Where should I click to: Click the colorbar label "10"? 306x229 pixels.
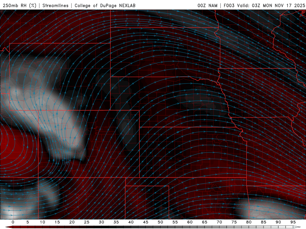coord(42,222)
